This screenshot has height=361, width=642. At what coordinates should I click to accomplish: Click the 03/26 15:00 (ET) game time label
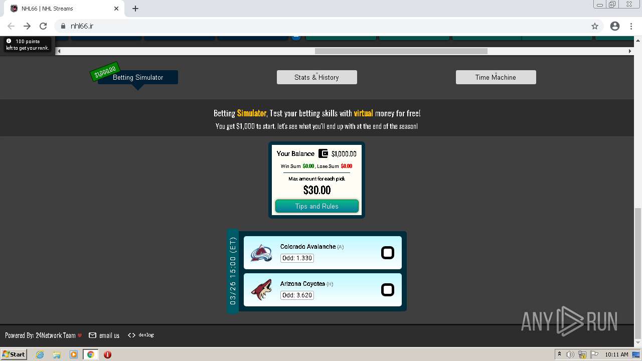pyautogui.click(x=233, y=271)
